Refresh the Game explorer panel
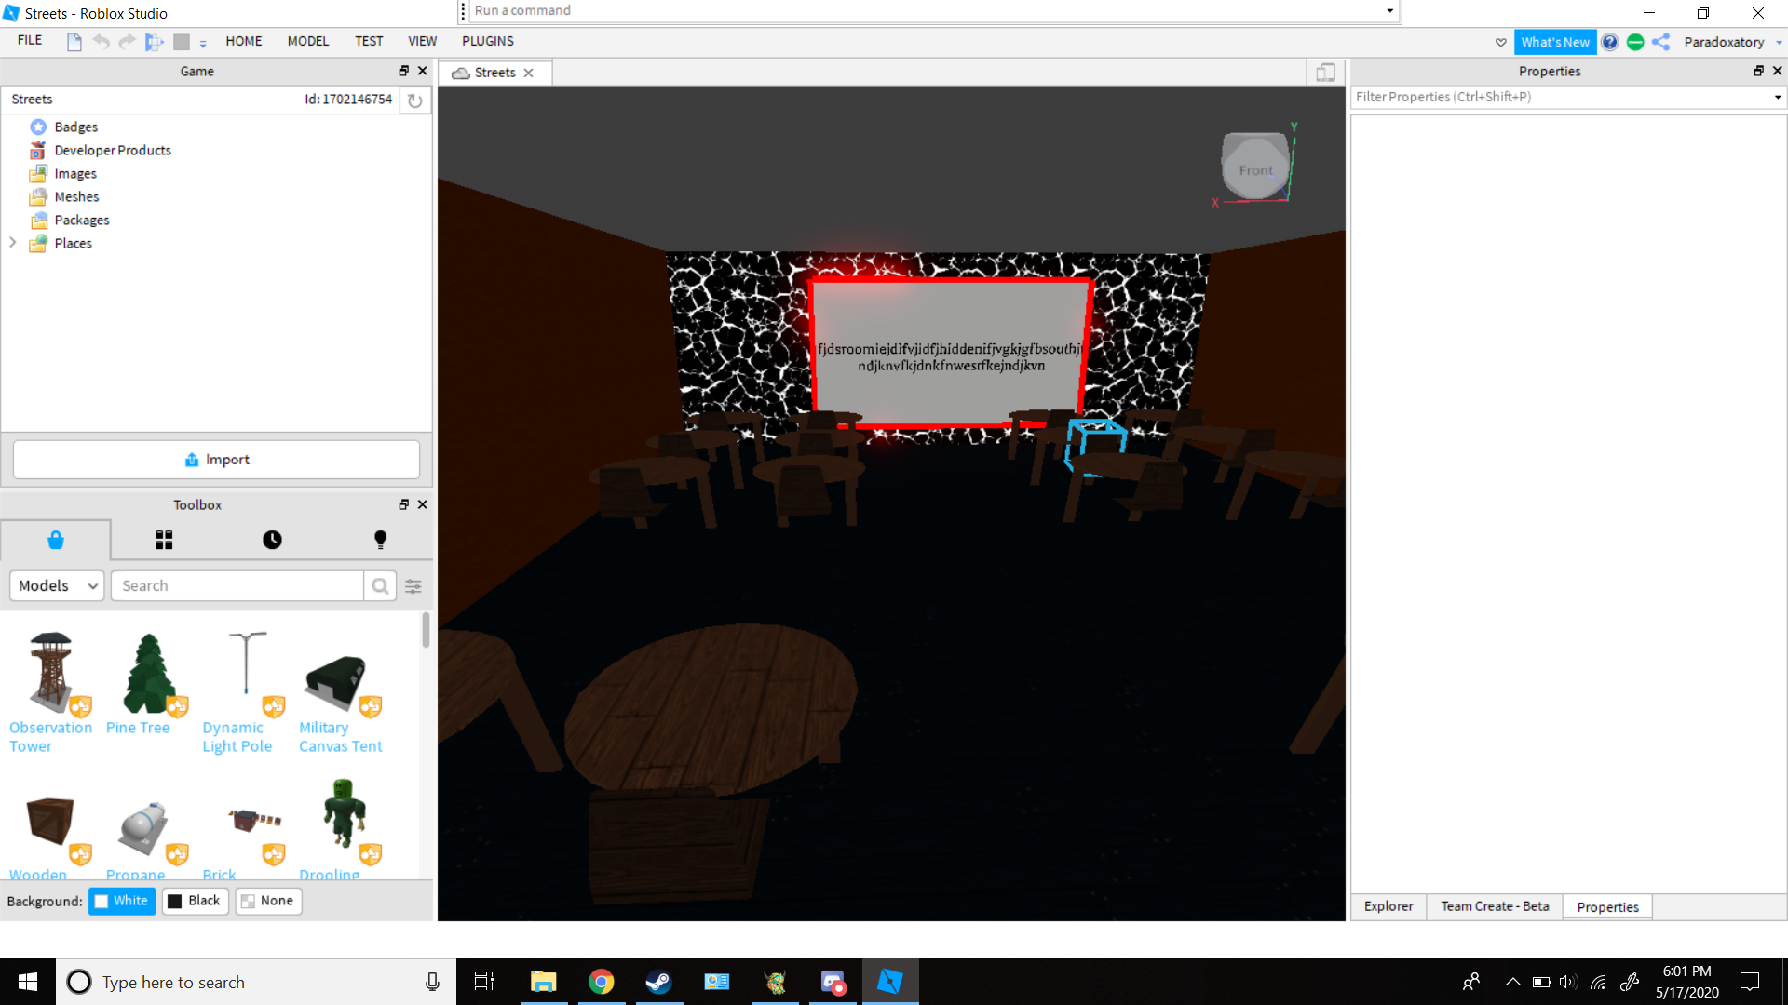1788x1005 pixels. 415,100
